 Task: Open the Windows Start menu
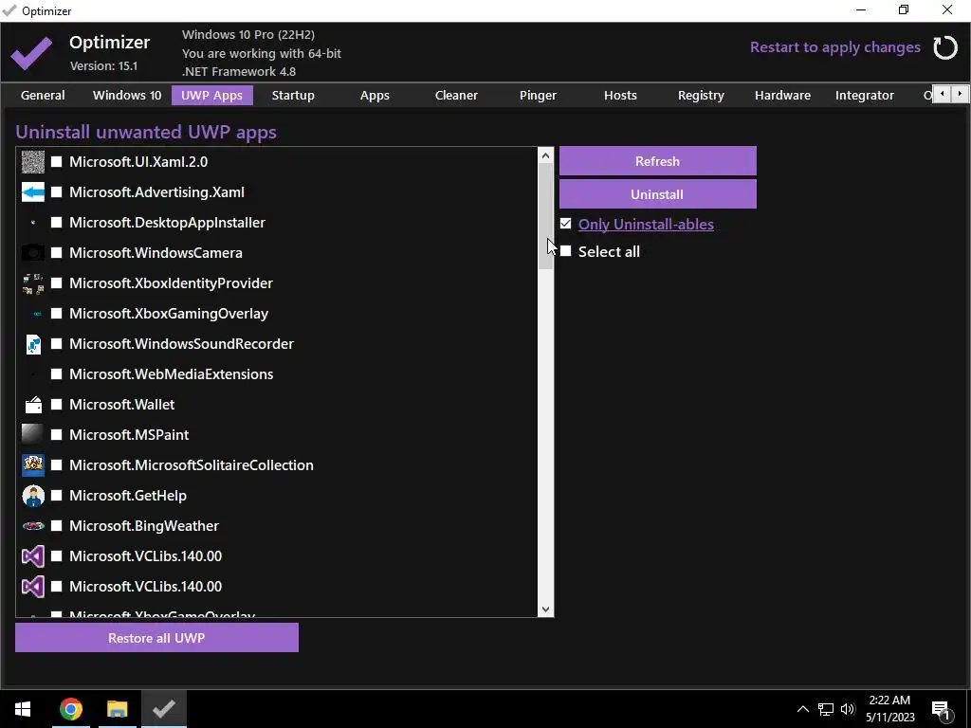tap(23, 709)
